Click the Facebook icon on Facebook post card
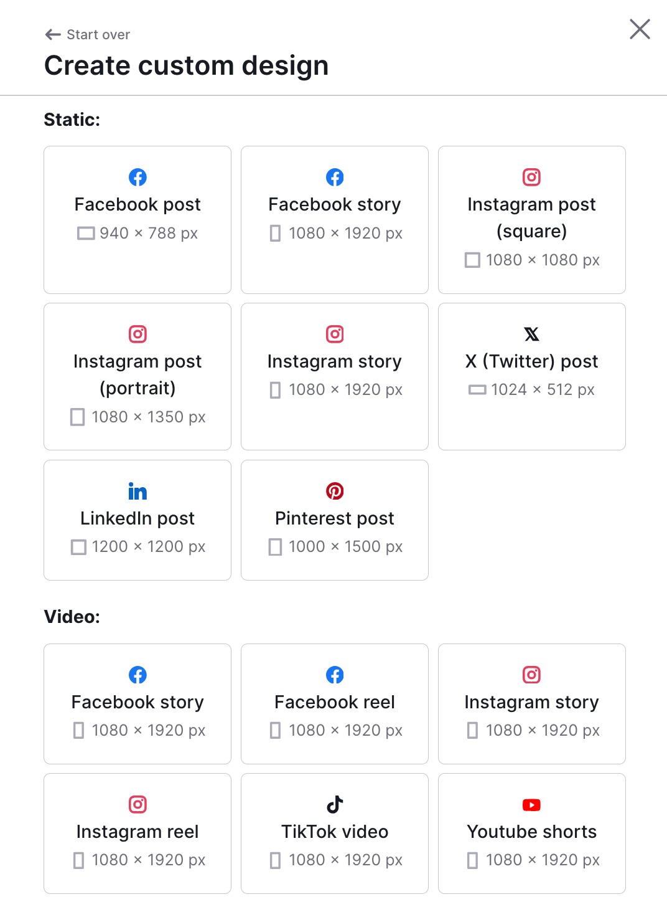 tap(138, 177)
